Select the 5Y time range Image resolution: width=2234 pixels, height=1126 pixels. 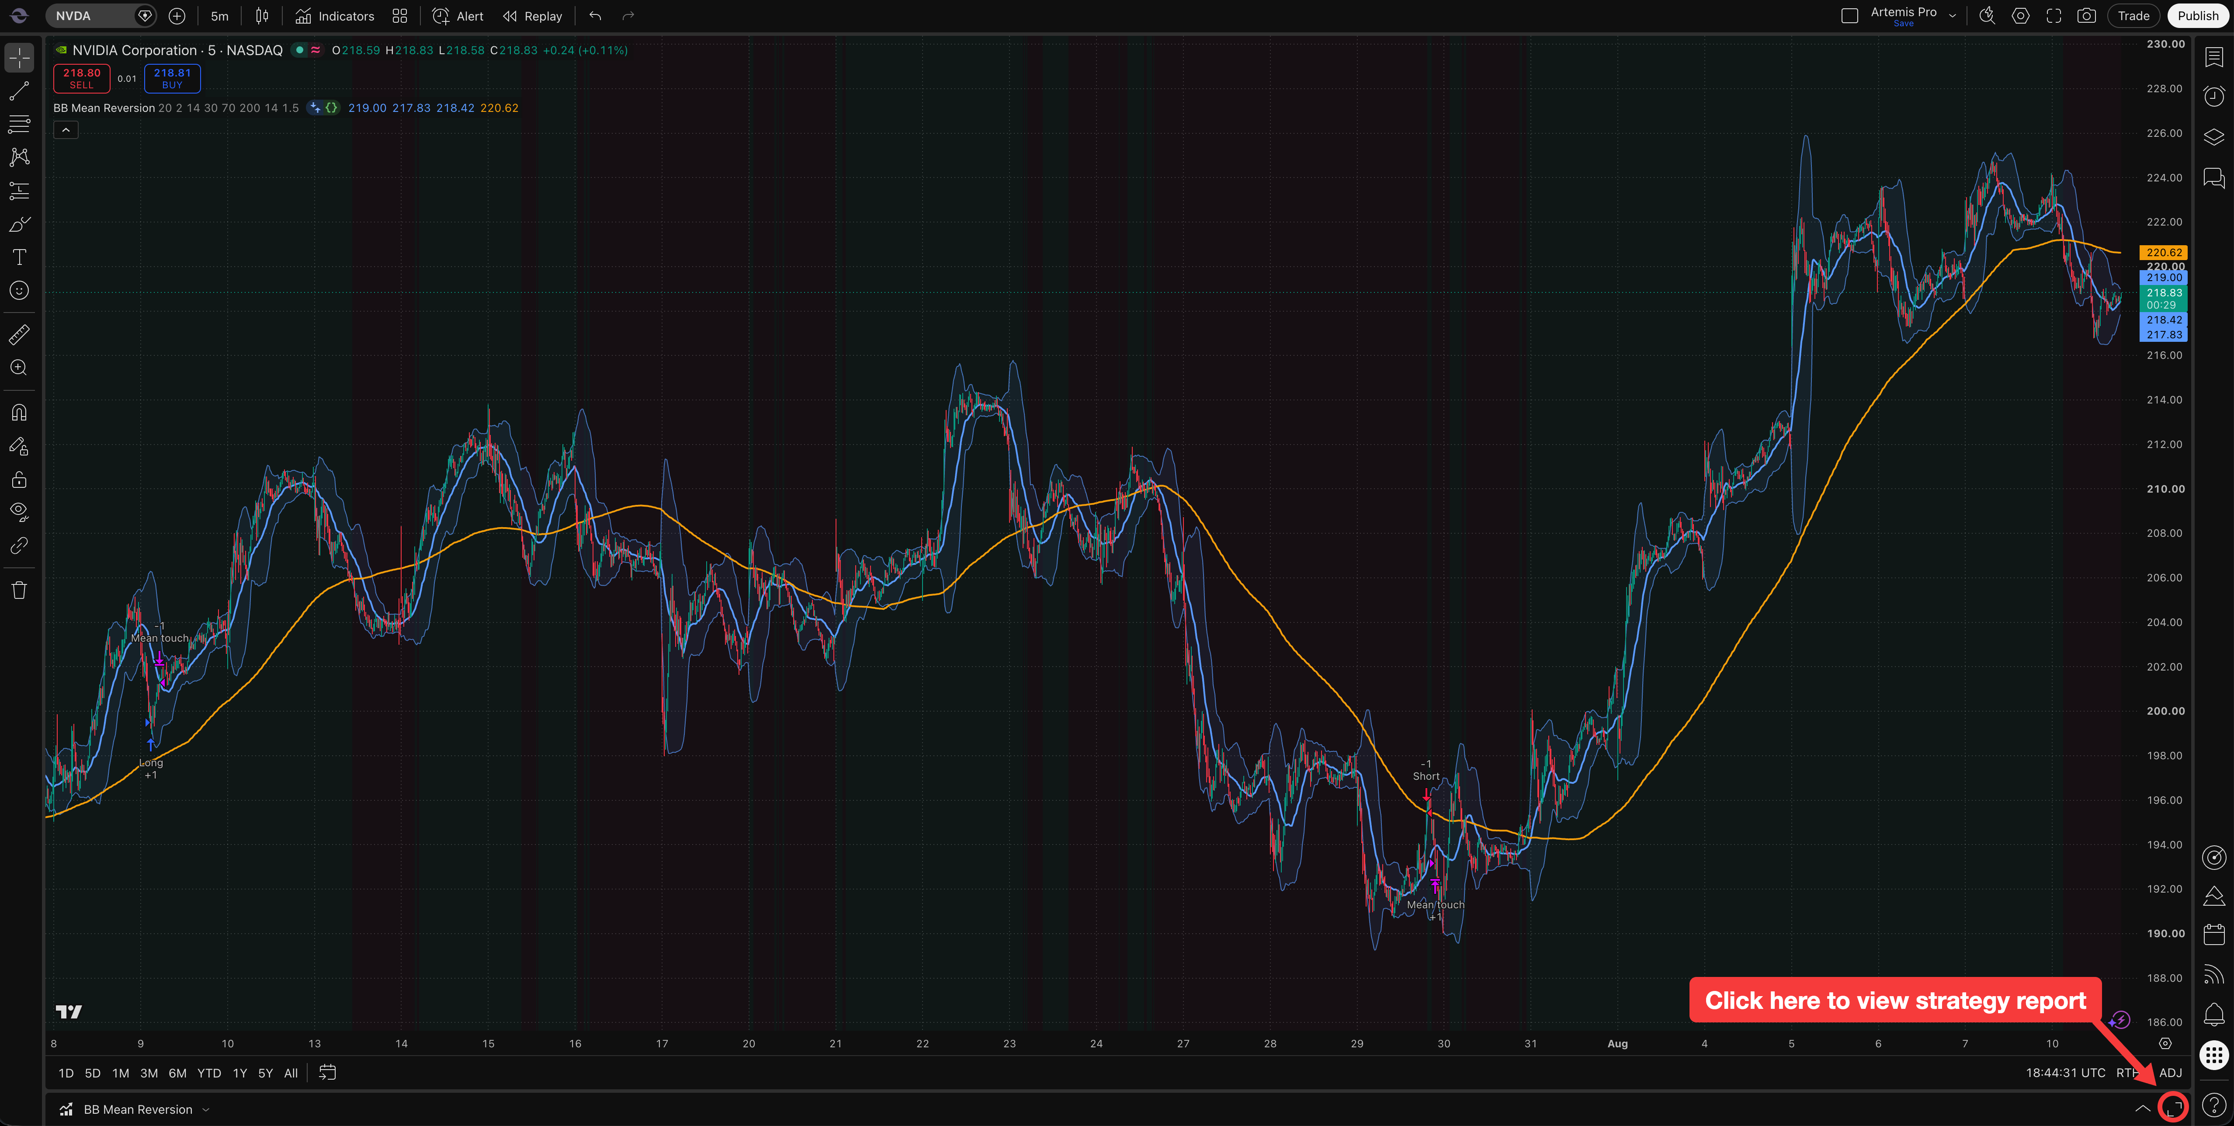point(265,1073)
